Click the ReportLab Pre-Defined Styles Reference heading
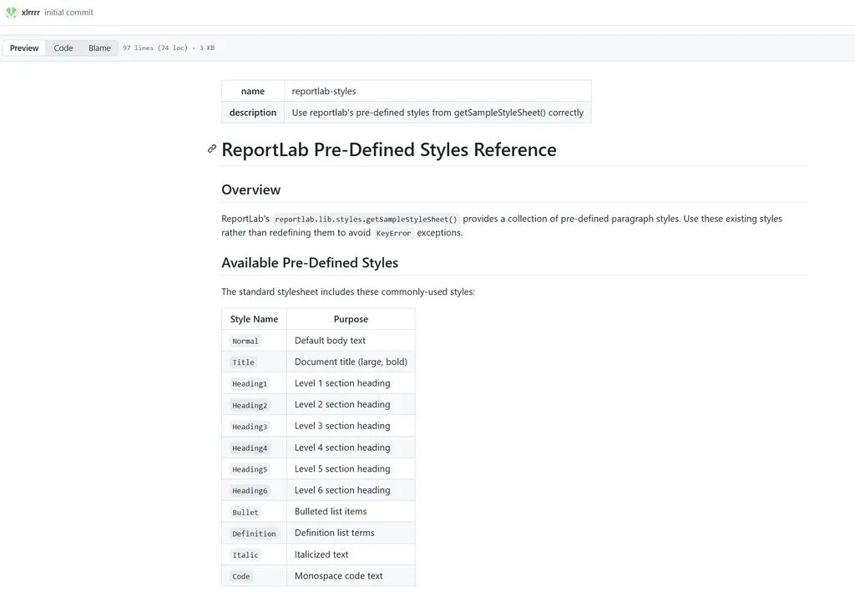Screen dimensions: 855x592 coord(389,149)
